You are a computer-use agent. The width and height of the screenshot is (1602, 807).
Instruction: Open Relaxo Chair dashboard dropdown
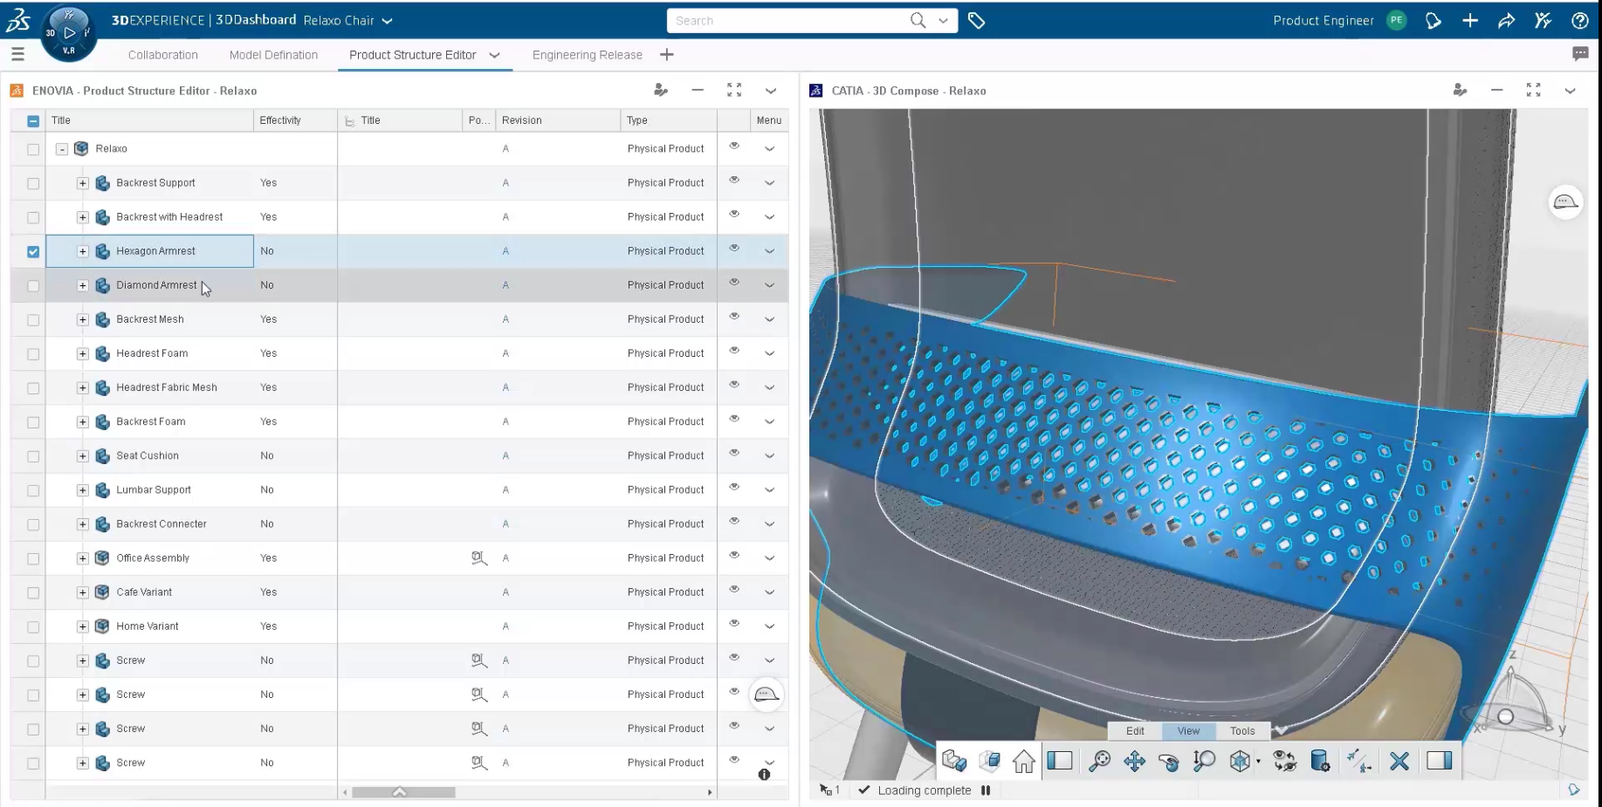coord(388,21)
